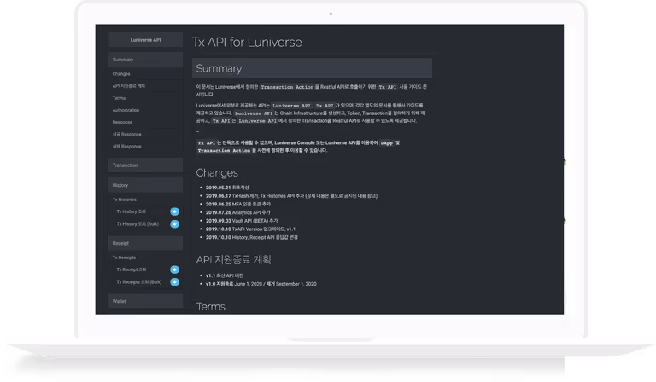This screenshot has height=382, width=656.
Task: Open the Tx Receipts 조회 (Bulk) sidebar entry
Action: click(x=139, y=282)
